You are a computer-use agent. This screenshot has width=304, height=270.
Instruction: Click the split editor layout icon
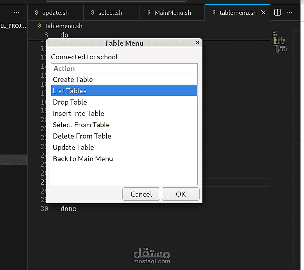[277, 12]
